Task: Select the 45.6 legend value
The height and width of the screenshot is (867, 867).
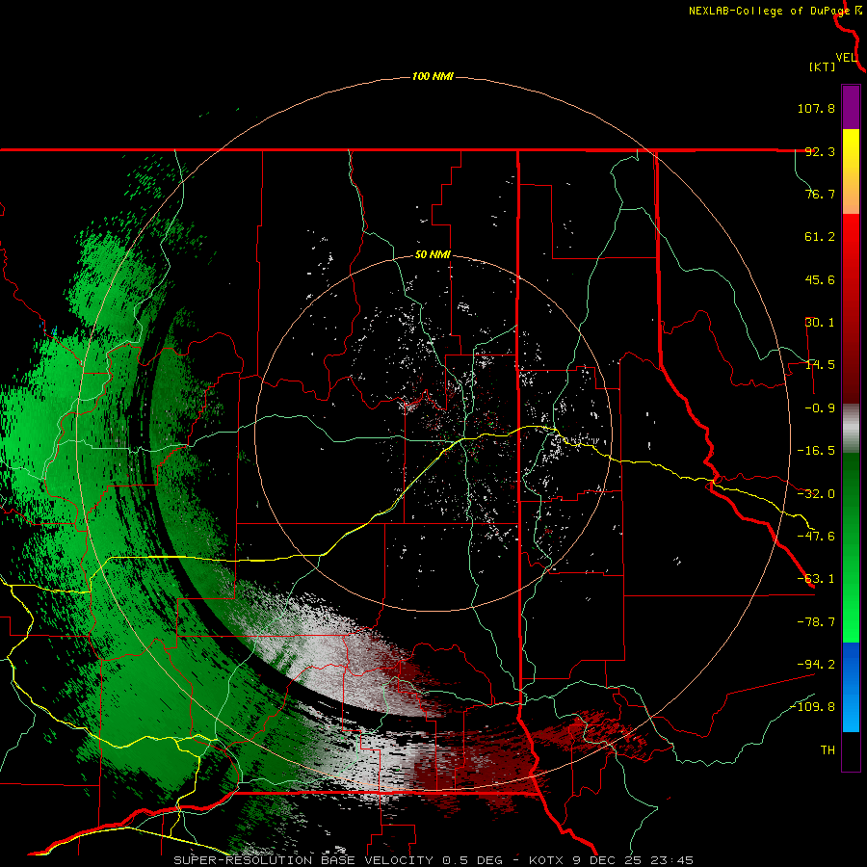Action: [820, 279]
